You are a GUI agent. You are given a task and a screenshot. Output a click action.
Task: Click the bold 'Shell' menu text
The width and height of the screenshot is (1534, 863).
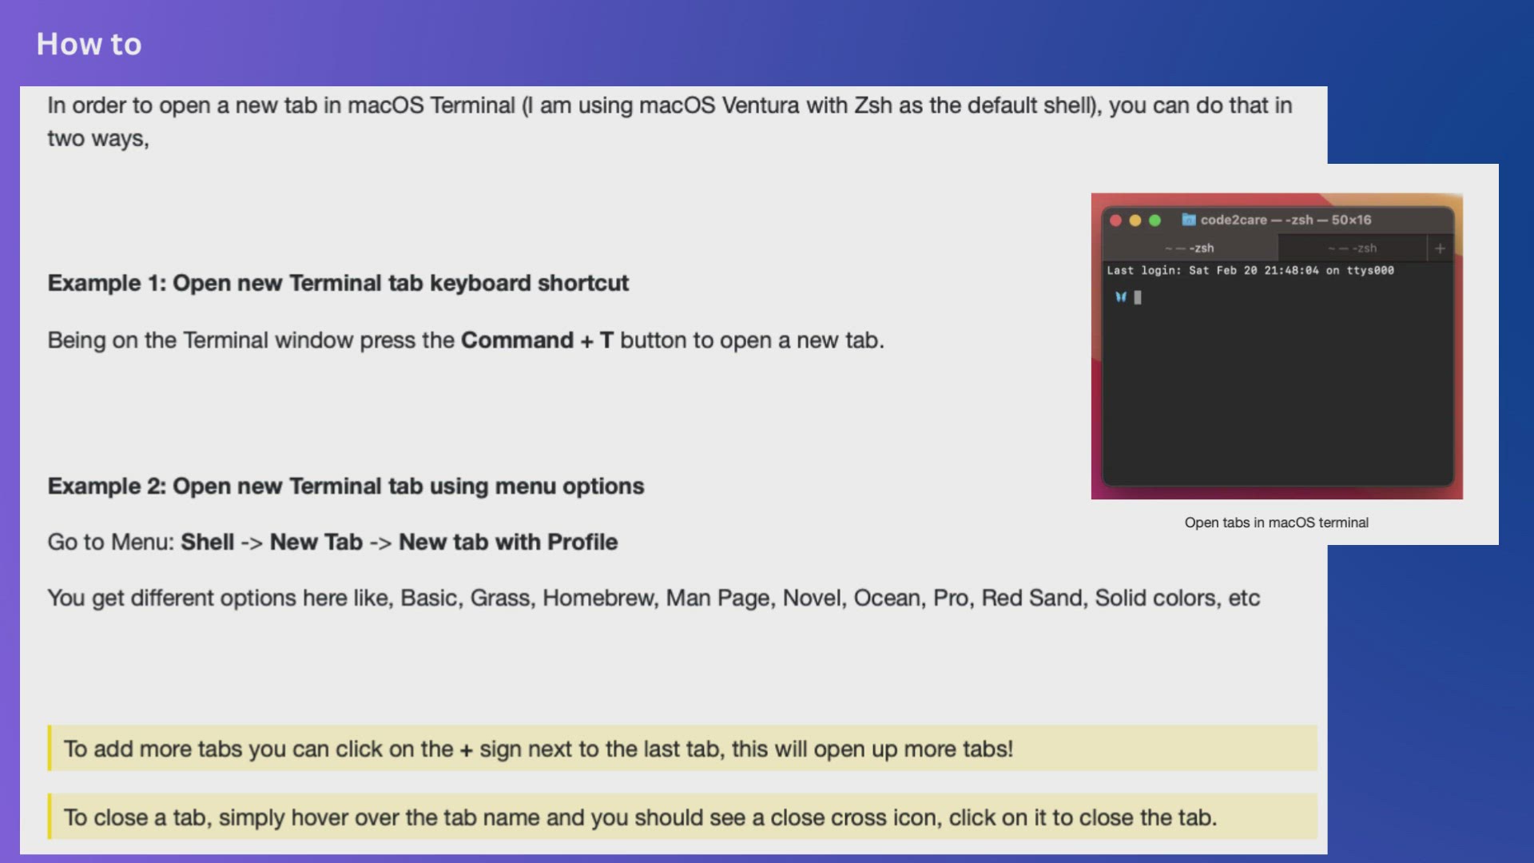click(207, 542)
